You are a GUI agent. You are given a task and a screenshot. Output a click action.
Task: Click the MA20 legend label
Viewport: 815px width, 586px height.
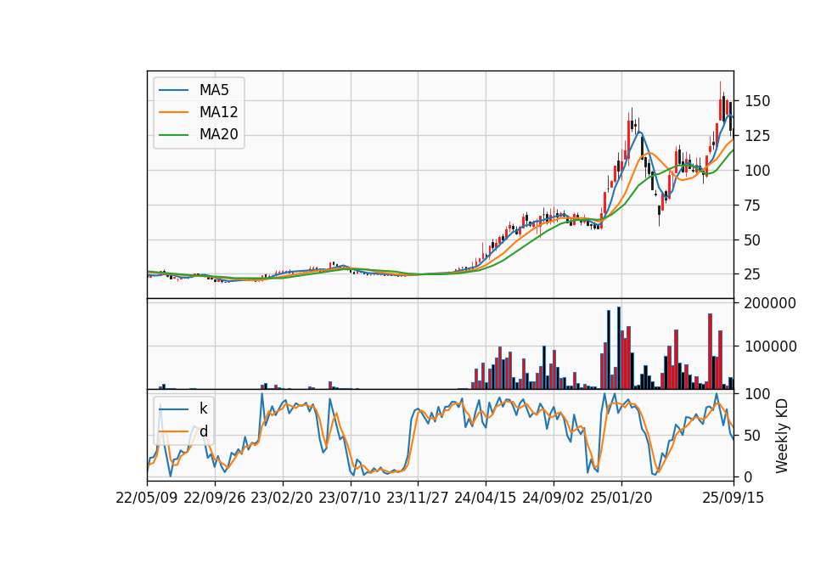click(x=218, y=134)
